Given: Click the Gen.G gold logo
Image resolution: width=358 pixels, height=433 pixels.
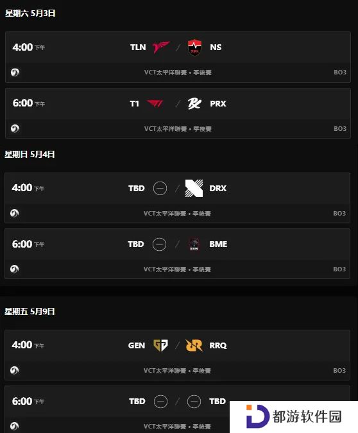Looking at the screenshot, I should [160, 345].
